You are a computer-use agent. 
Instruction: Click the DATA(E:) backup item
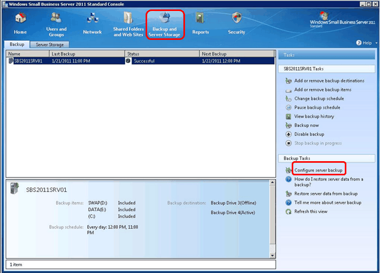coord(97,209)
